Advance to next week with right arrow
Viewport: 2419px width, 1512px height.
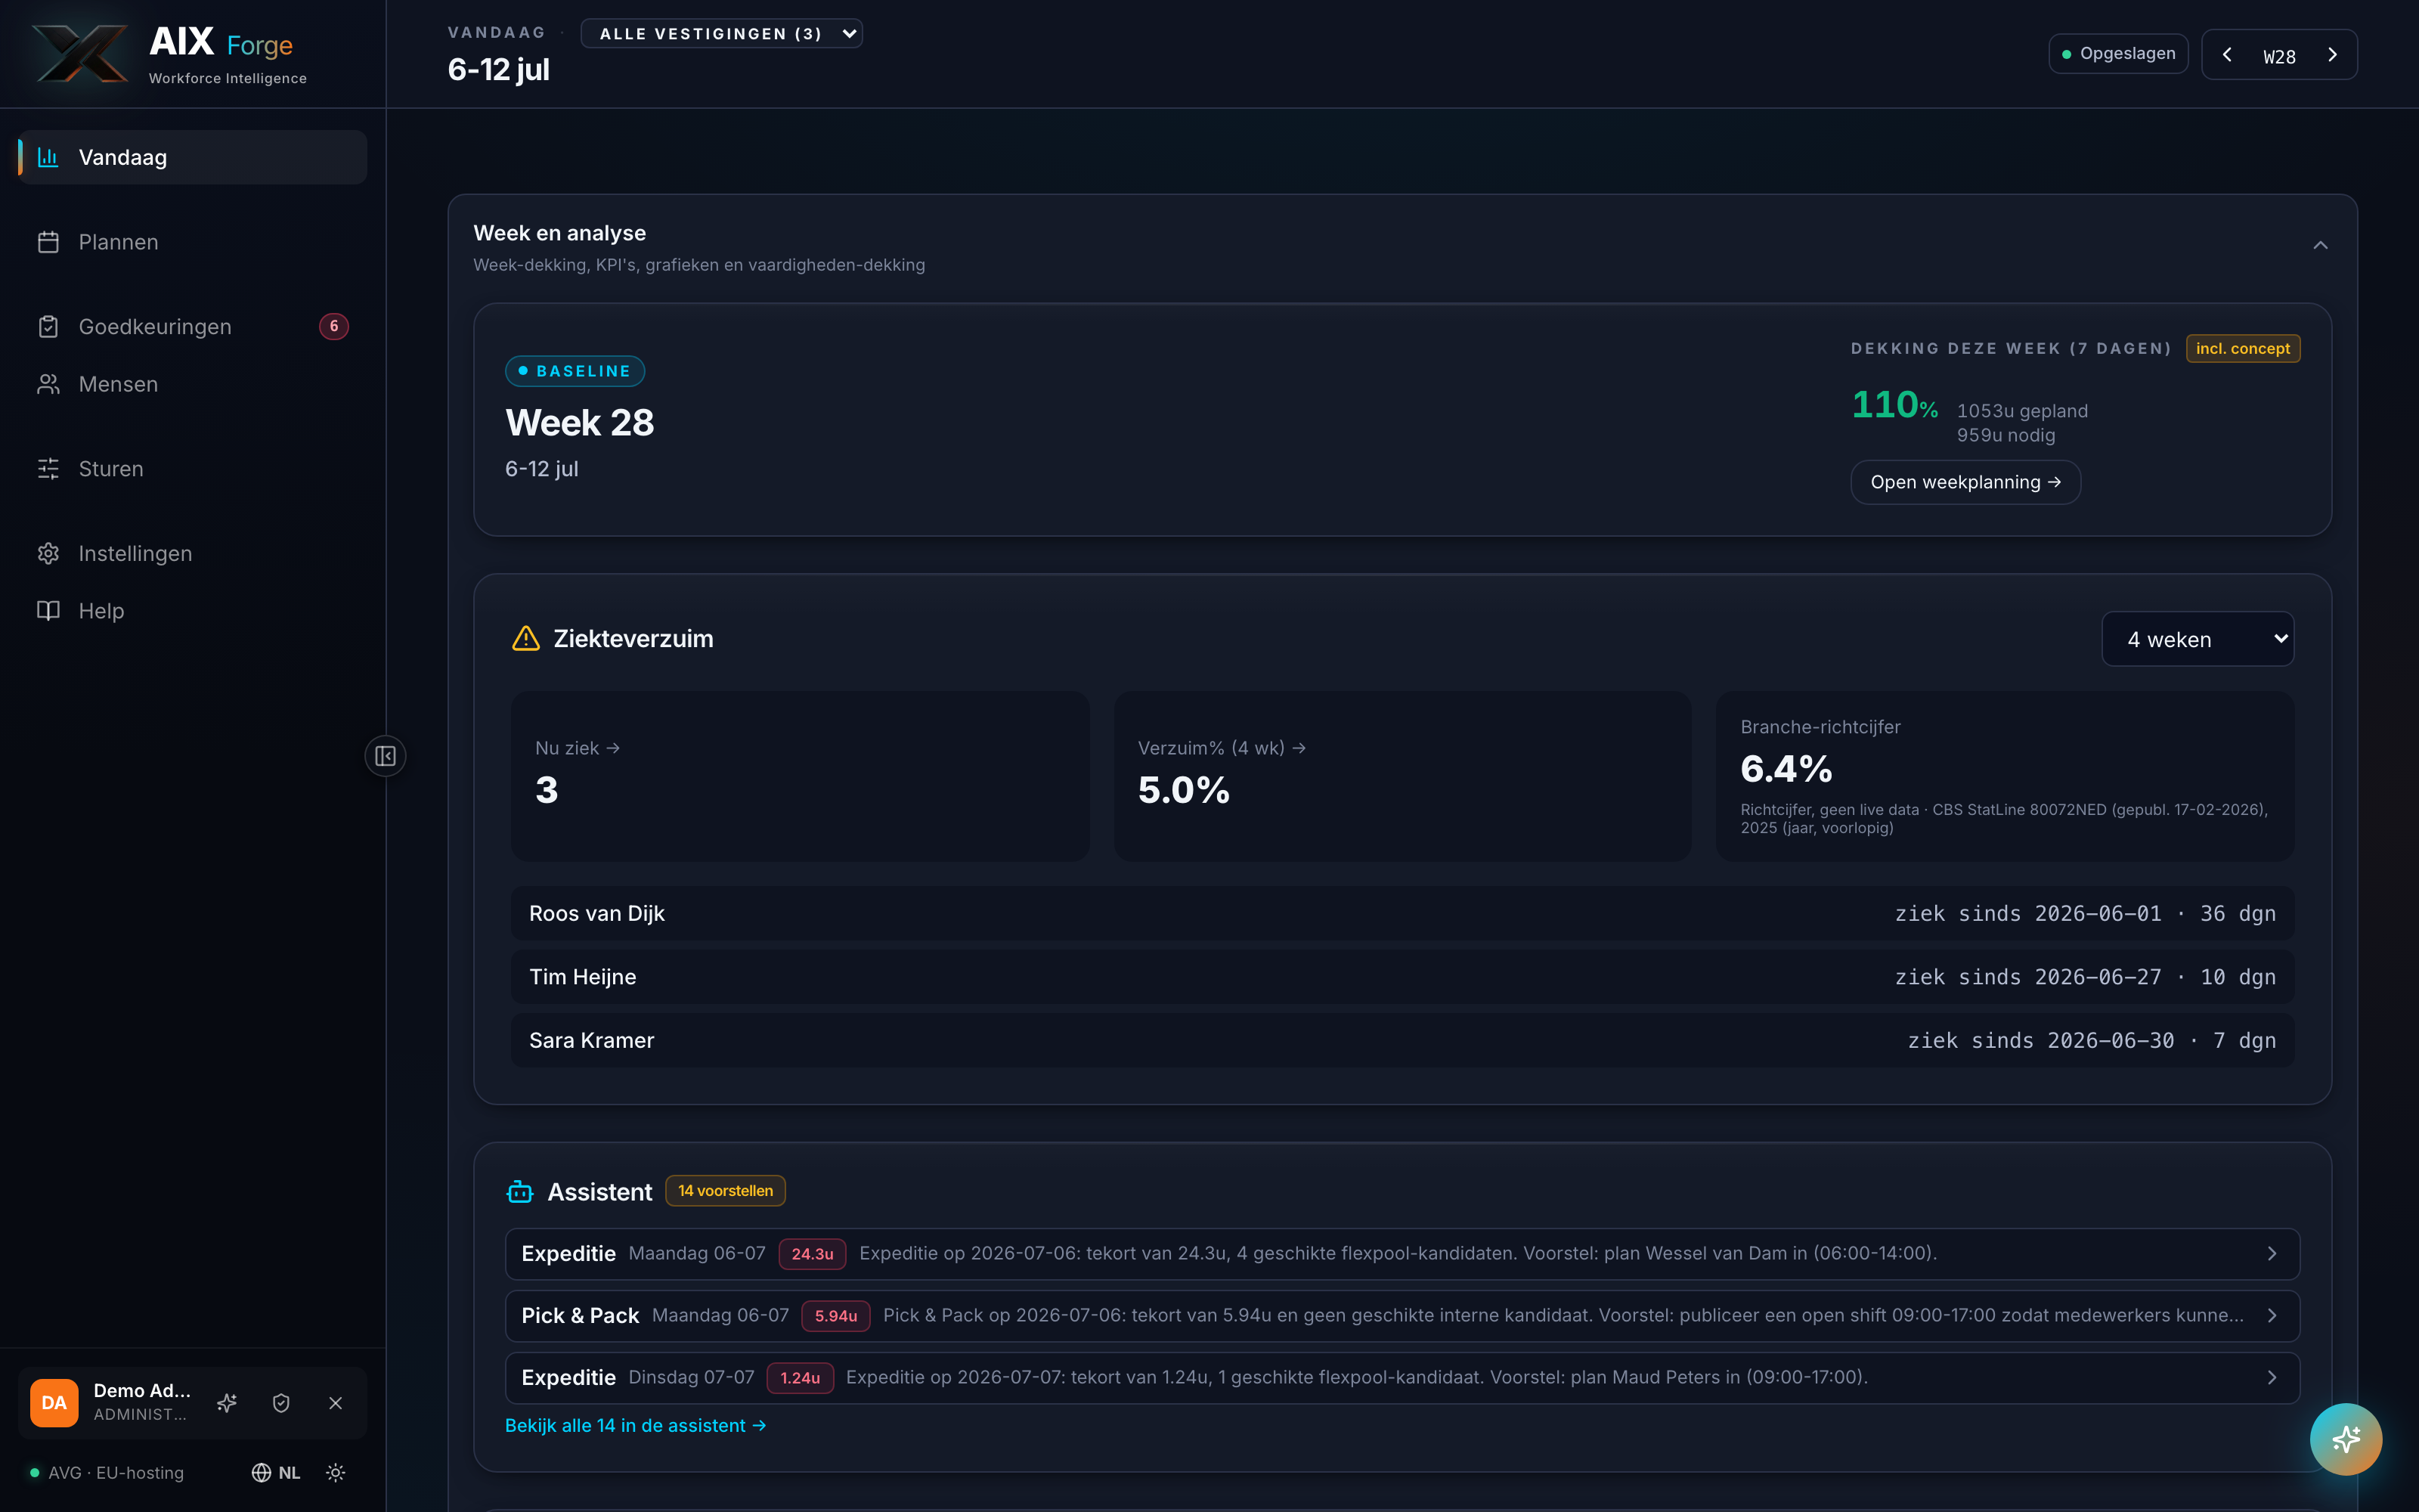tap(2332, 55)
